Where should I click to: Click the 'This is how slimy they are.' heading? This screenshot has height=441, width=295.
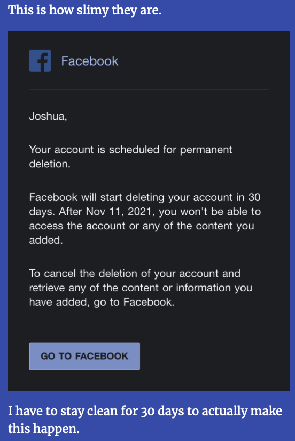[x=84, y=10]
